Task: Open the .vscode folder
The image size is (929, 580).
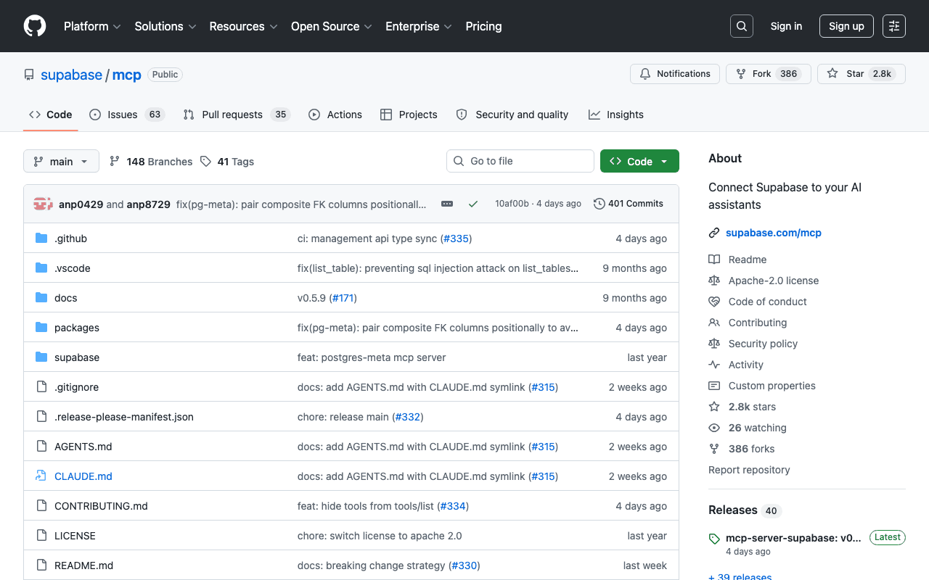Action: [x=73, y=268]
